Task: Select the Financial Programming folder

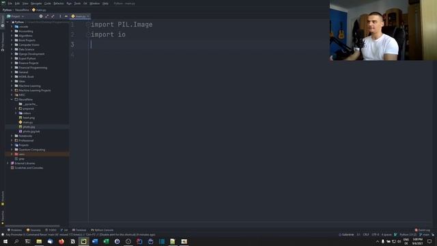Action: (33, 68)
